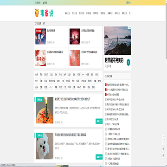Click the top-right link in yellow header bar

tap(128, 3)
